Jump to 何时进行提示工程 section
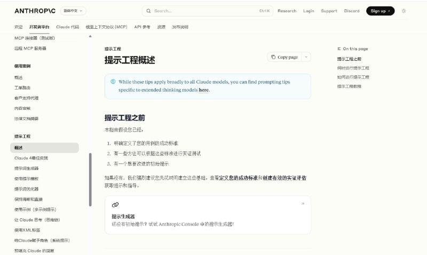This screenshot has width=427, height=255. 353,68
